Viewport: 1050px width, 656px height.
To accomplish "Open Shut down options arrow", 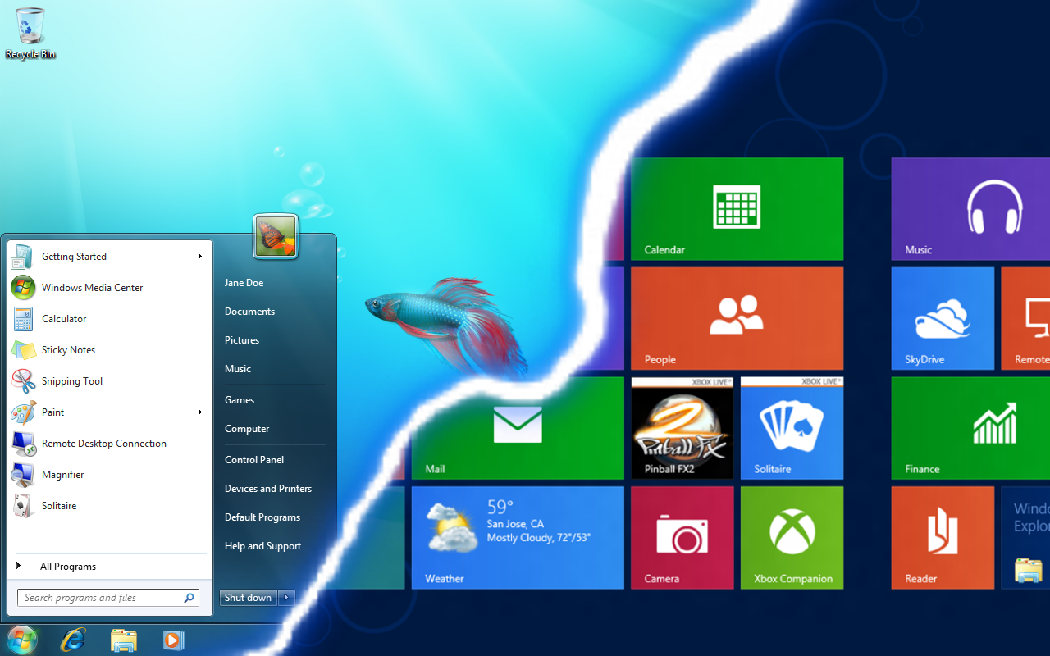I will (286, 598).
